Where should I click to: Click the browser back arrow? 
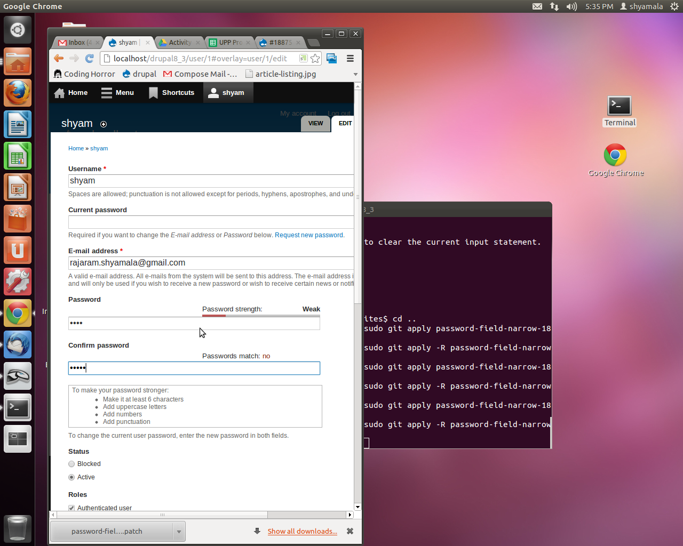pyautogui.click(x=59, y=59)
